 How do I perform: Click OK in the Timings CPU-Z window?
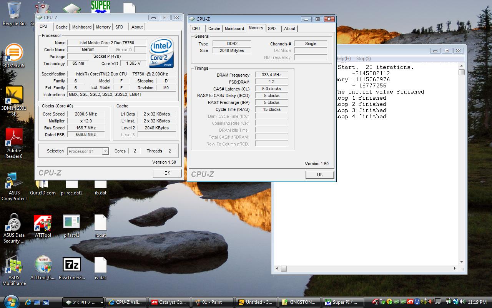[x=320, y=175]
